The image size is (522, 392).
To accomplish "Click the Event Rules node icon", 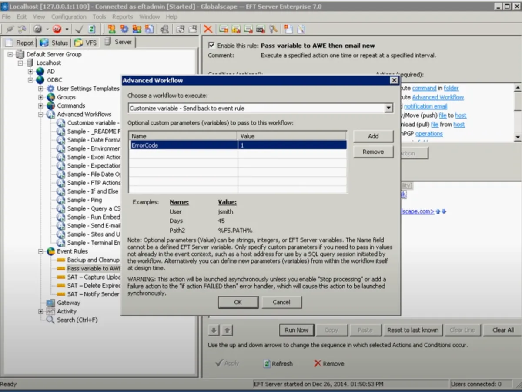I will tap(51, 251).
